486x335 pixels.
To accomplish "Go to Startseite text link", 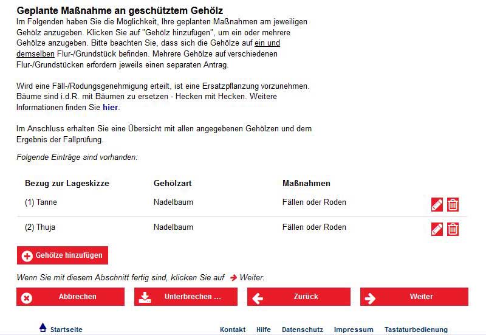I will (x=66, y=330).
